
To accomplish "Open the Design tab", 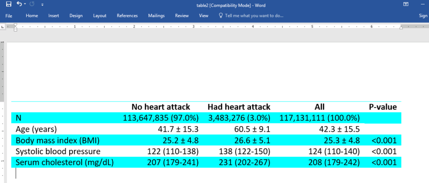I will [76, 16].
